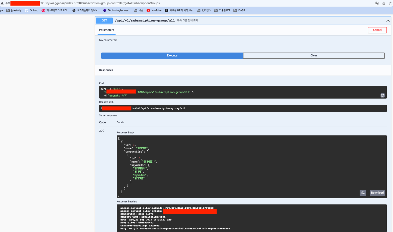Click the Server response label
The width and height of the screenshot is (393, 232).
pyautogui.click(x=108, y=115)
